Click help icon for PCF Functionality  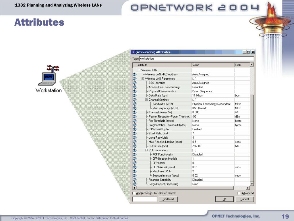[135, 155]
